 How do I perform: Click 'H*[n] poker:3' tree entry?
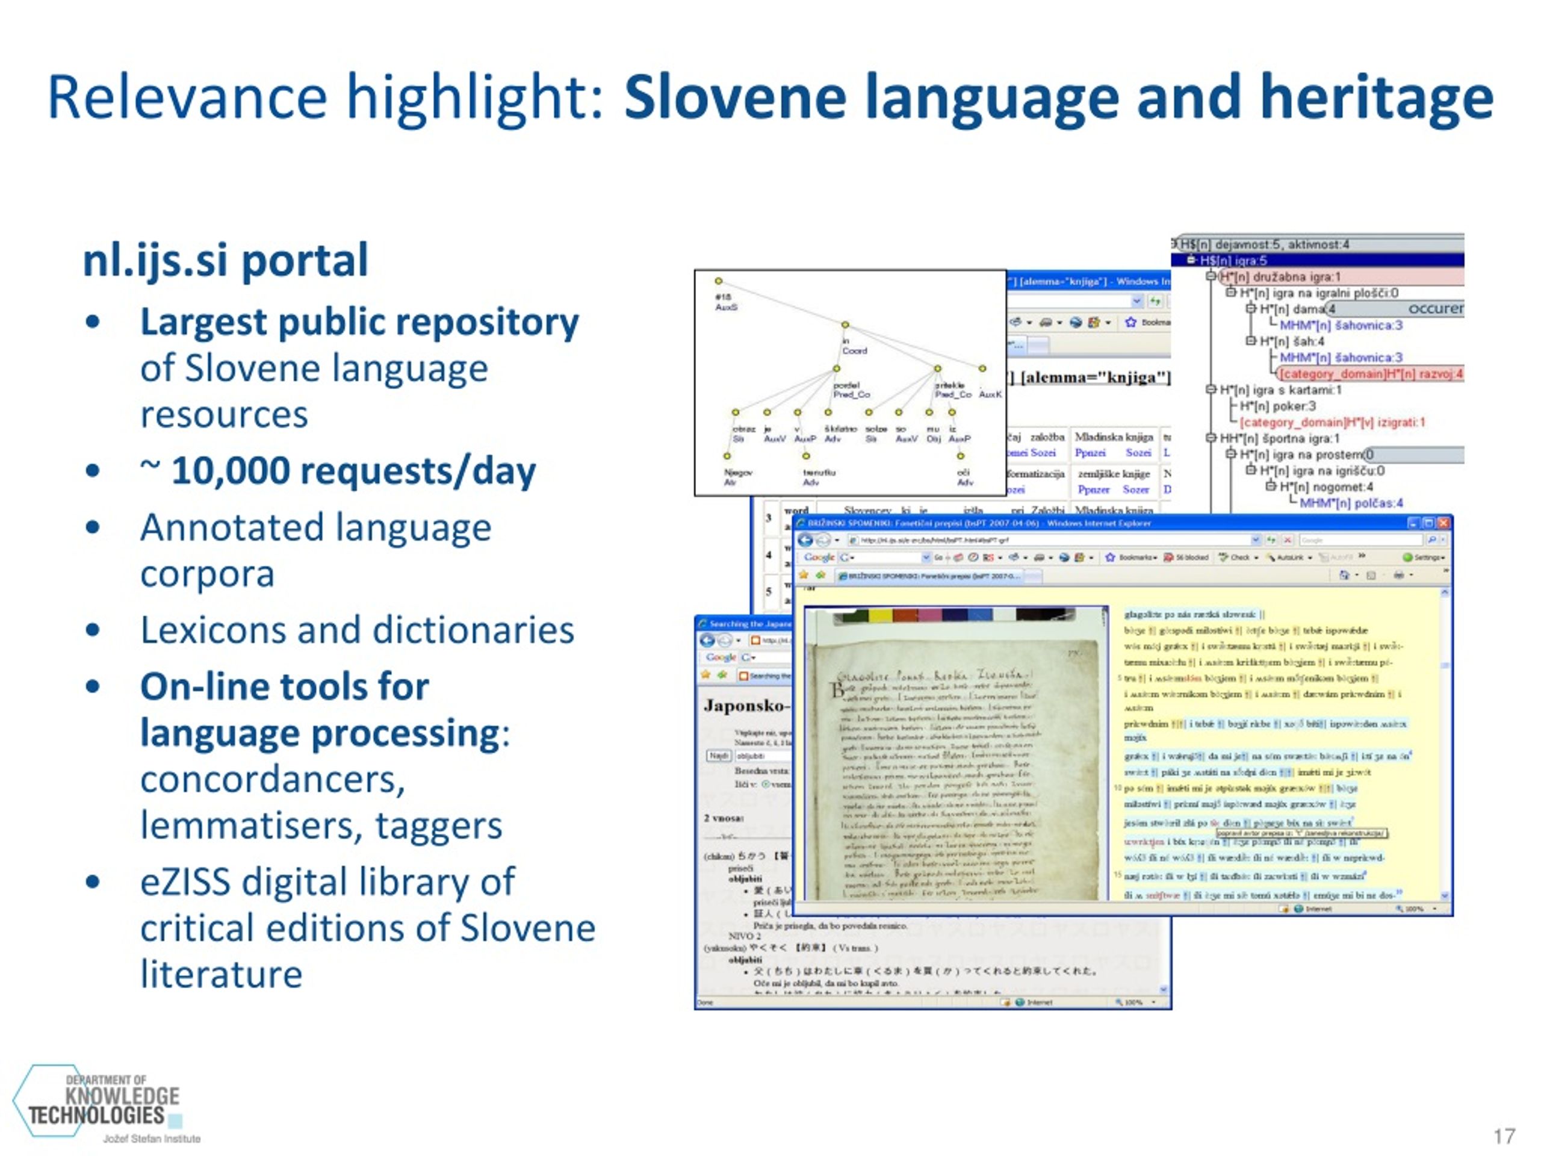(1278, 406)
